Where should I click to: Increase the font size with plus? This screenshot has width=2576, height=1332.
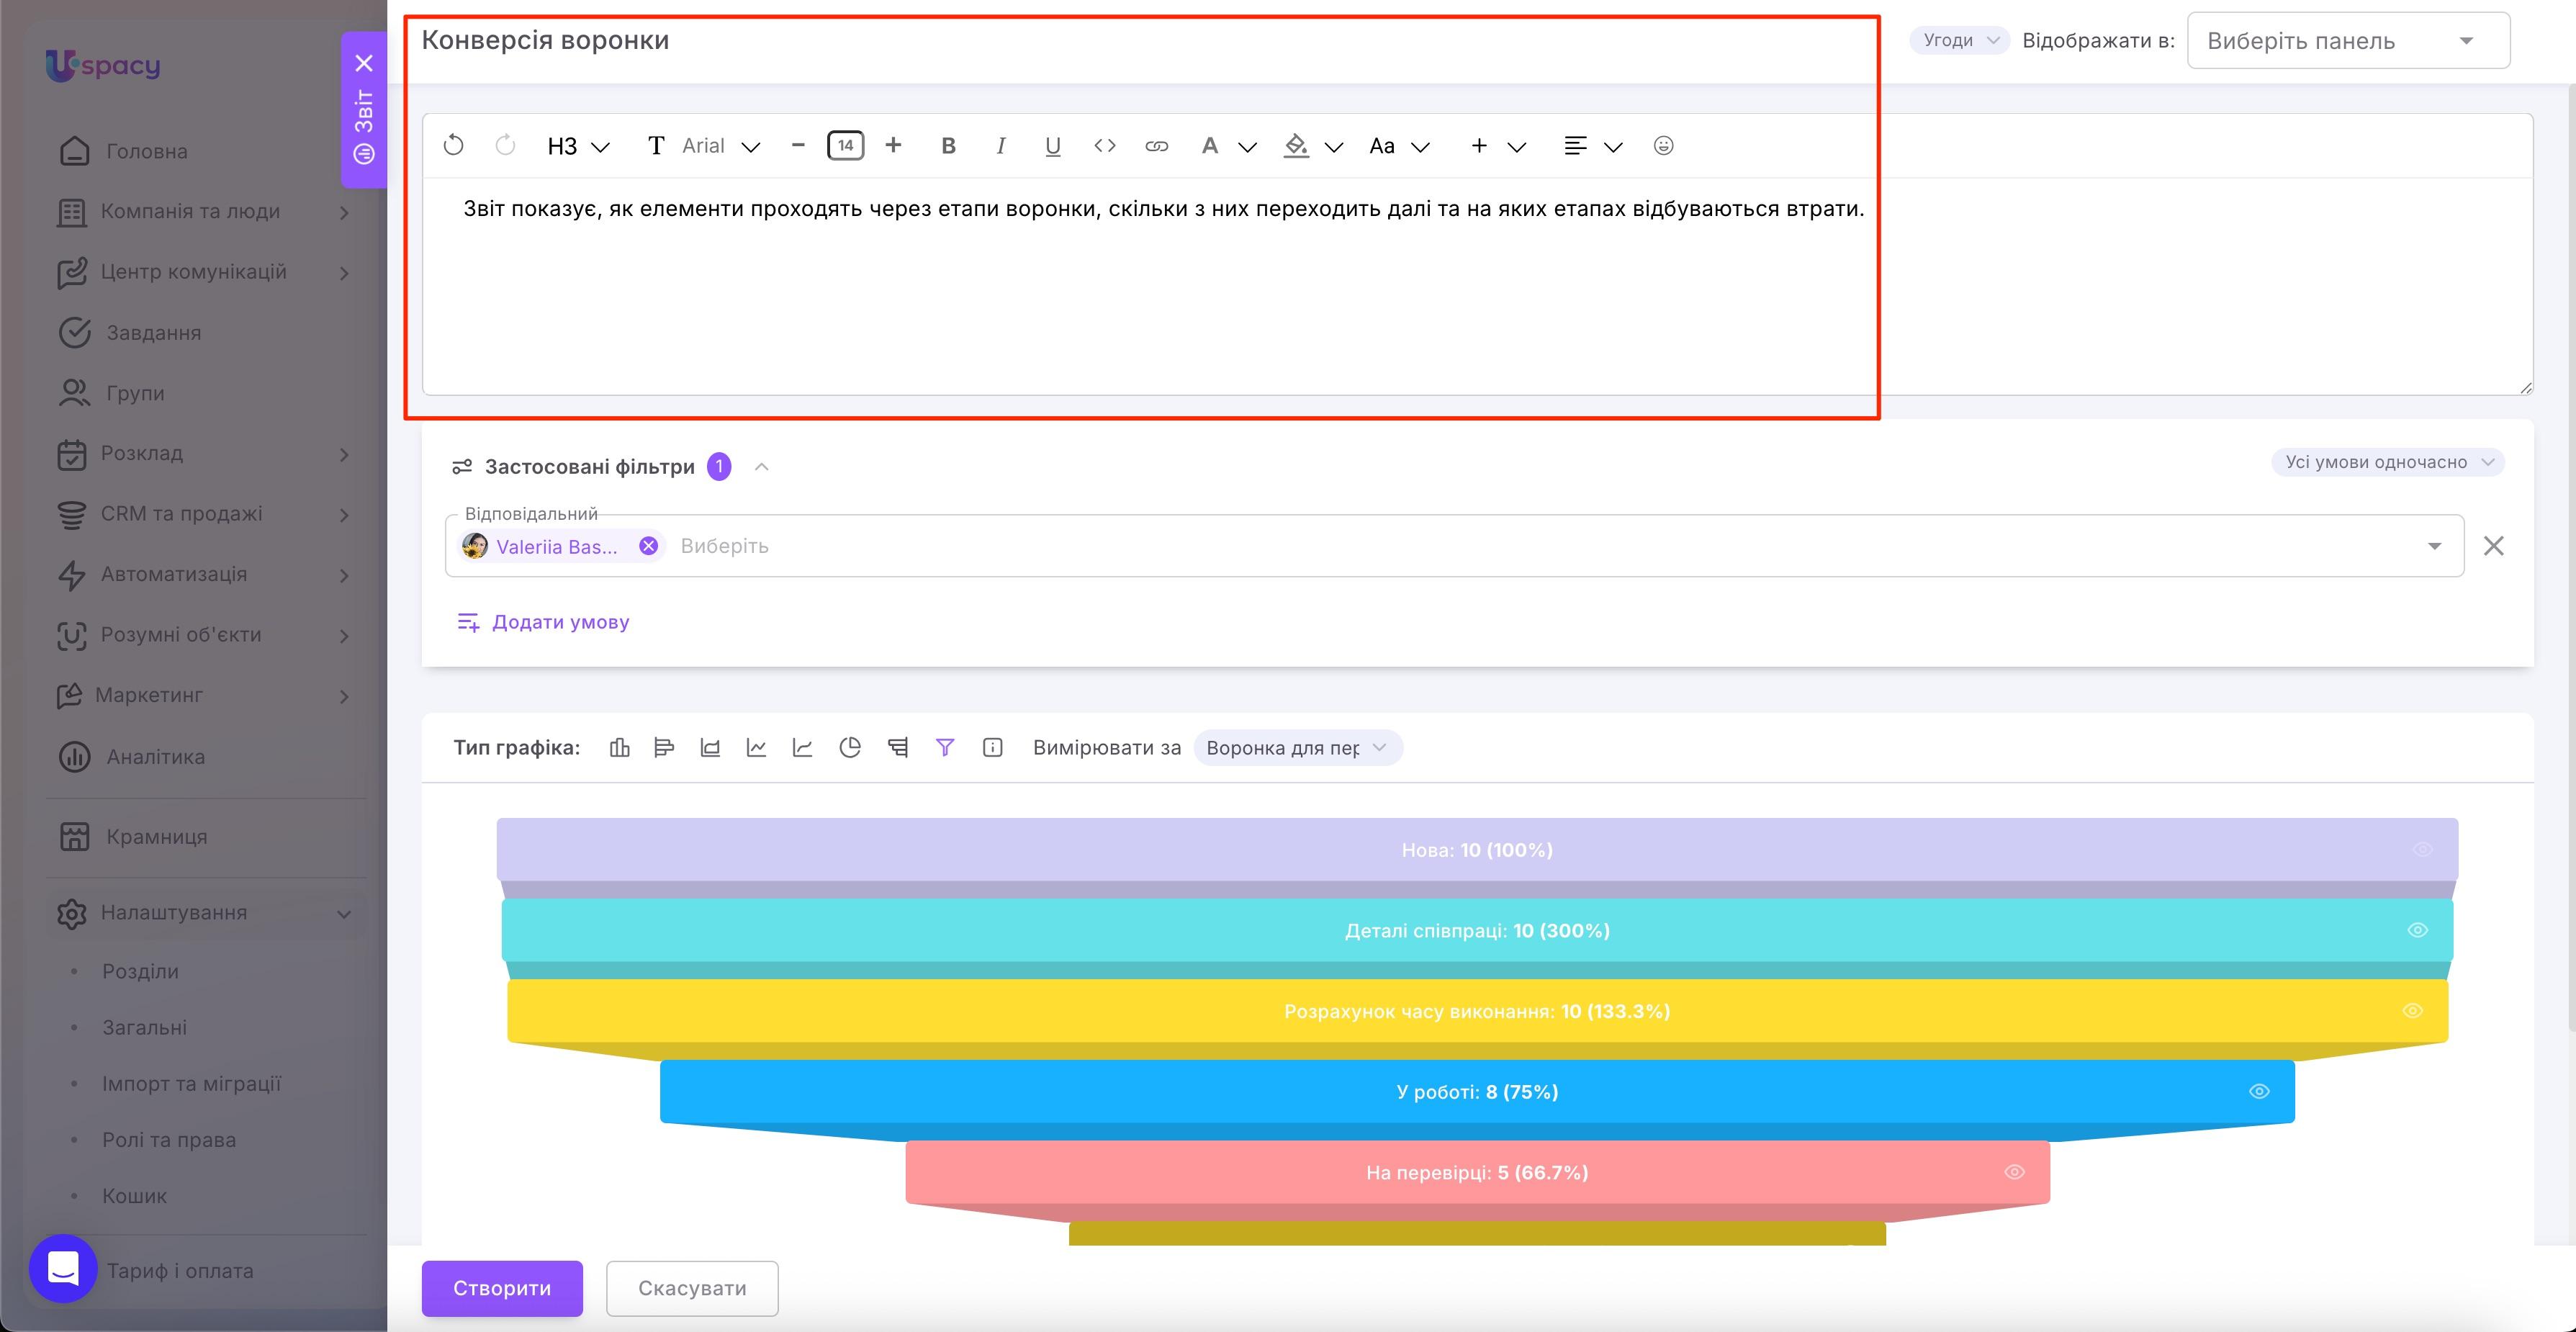[x=893, y=146]
